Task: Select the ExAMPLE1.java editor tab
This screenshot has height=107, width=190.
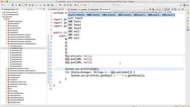Action: click(56, 9)
